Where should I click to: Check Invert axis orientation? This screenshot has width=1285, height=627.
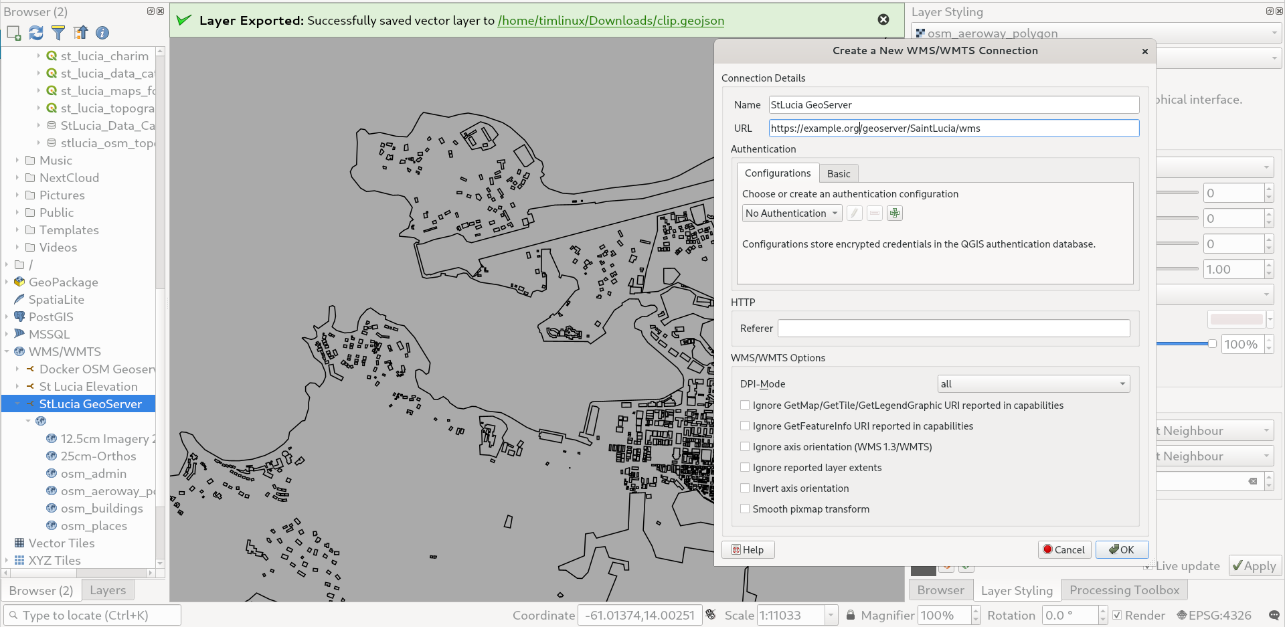[745, 488]
